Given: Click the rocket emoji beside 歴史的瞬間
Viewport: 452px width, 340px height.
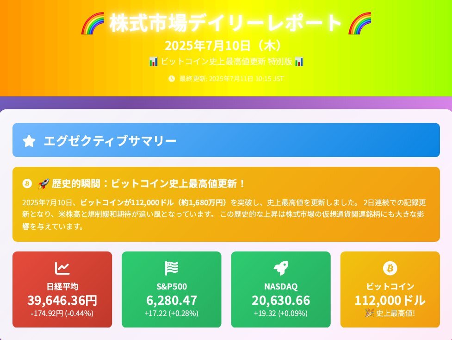Looking at the screenshot, I should point(43,183).
